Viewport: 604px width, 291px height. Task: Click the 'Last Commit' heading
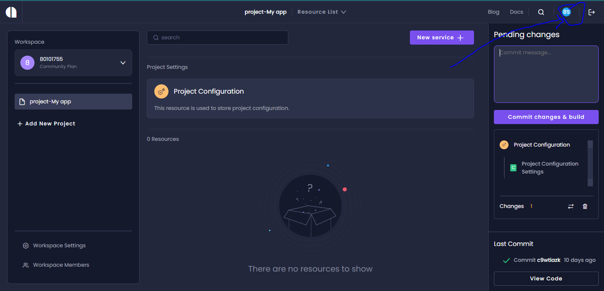pyautogui.click(x=513, y=244)
